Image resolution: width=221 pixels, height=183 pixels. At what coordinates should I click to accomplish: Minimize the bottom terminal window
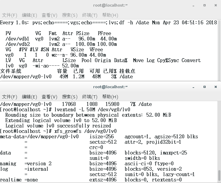193,87
